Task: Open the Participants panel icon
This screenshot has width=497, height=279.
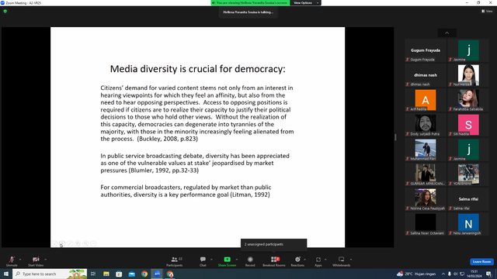Action: coord(174,260)
